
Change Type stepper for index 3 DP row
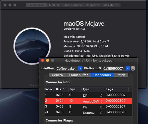(x=101, y=107)
